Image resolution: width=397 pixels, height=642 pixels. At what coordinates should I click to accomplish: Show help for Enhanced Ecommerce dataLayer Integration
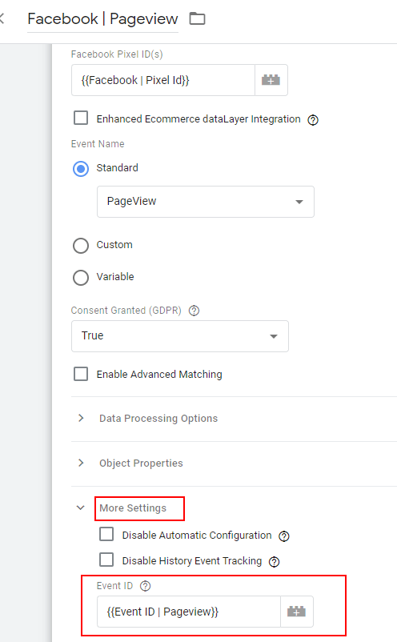313,120
